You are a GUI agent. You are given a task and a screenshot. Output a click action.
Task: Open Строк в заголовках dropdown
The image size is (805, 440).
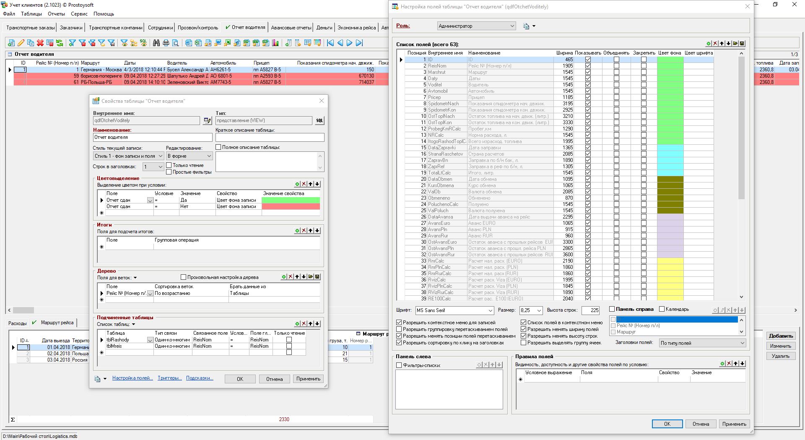tap(153, 167)
